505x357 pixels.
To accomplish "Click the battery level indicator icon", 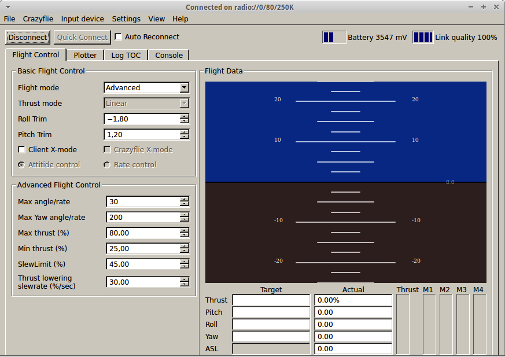I will point(334,38).
